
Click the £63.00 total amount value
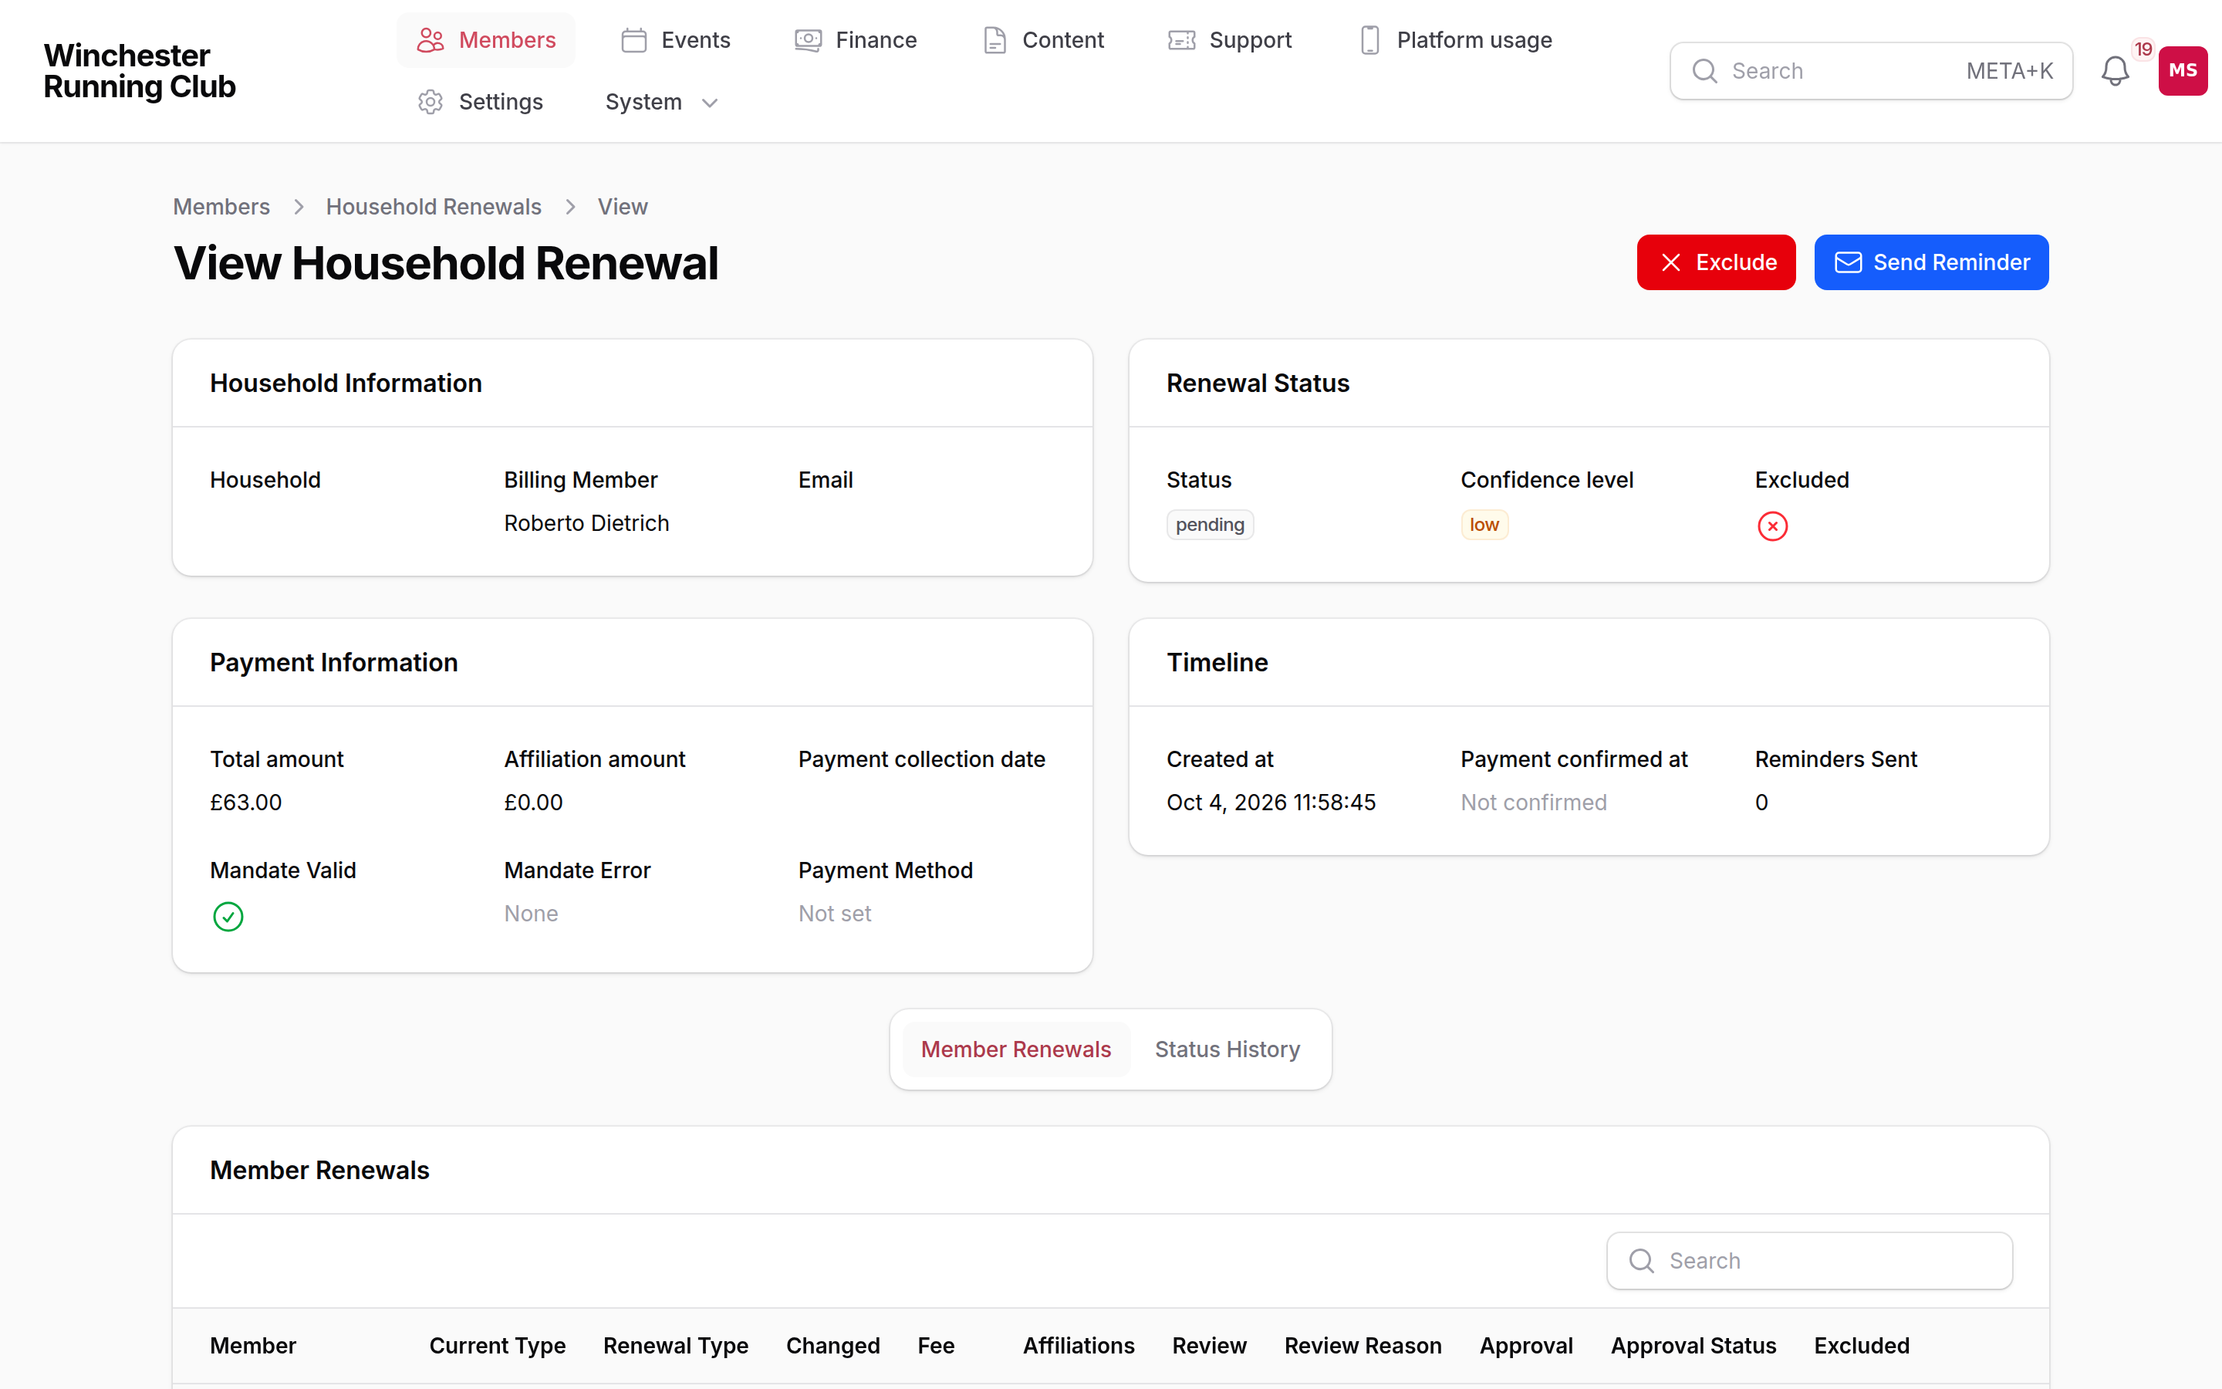(x=246, y=802)
